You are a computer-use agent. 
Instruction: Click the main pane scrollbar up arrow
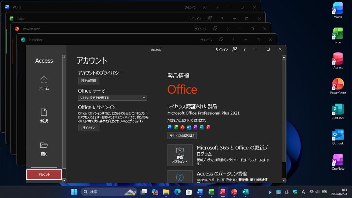pos(284,57)
